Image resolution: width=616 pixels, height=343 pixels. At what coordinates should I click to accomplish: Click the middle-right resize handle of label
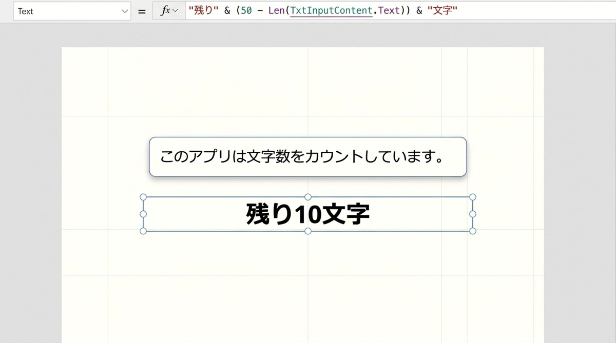(473, 214)
